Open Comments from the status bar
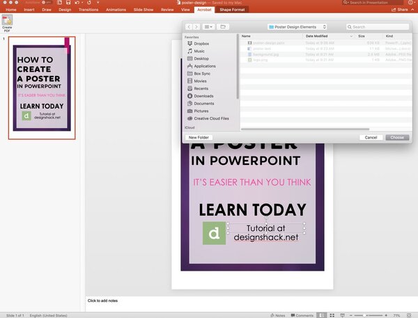The image size is (418, 318). click(302, 315)
